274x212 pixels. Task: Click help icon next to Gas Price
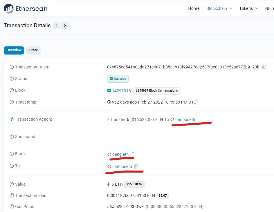pyautogui.click(x=12, y=206)
